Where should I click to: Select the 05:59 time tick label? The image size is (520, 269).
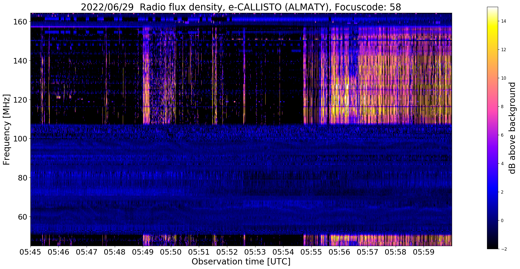tap(424, 252)
